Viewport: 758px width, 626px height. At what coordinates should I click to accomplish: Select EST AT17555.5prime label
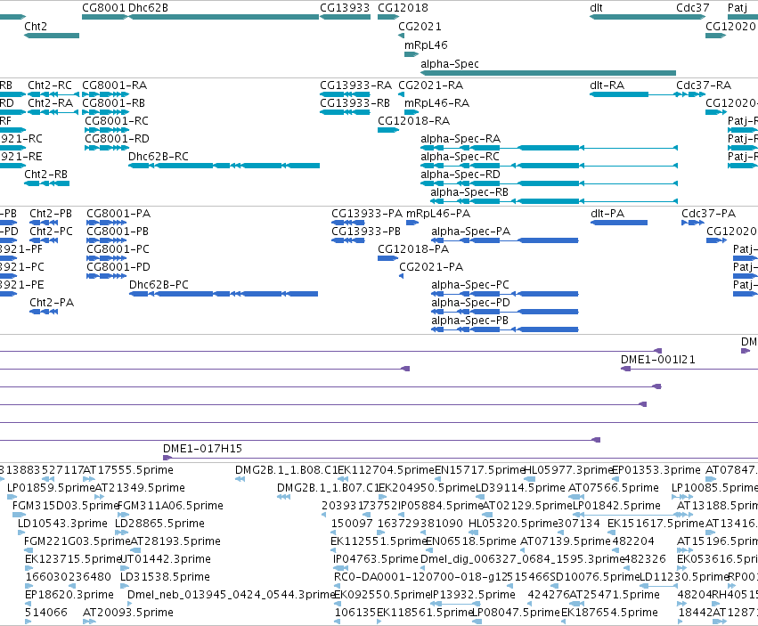pyautogui.click(x=128, y=470)
